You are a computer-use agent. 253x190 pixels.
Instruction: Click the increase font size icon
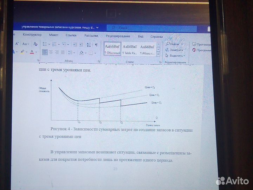(x=17, y=44)
